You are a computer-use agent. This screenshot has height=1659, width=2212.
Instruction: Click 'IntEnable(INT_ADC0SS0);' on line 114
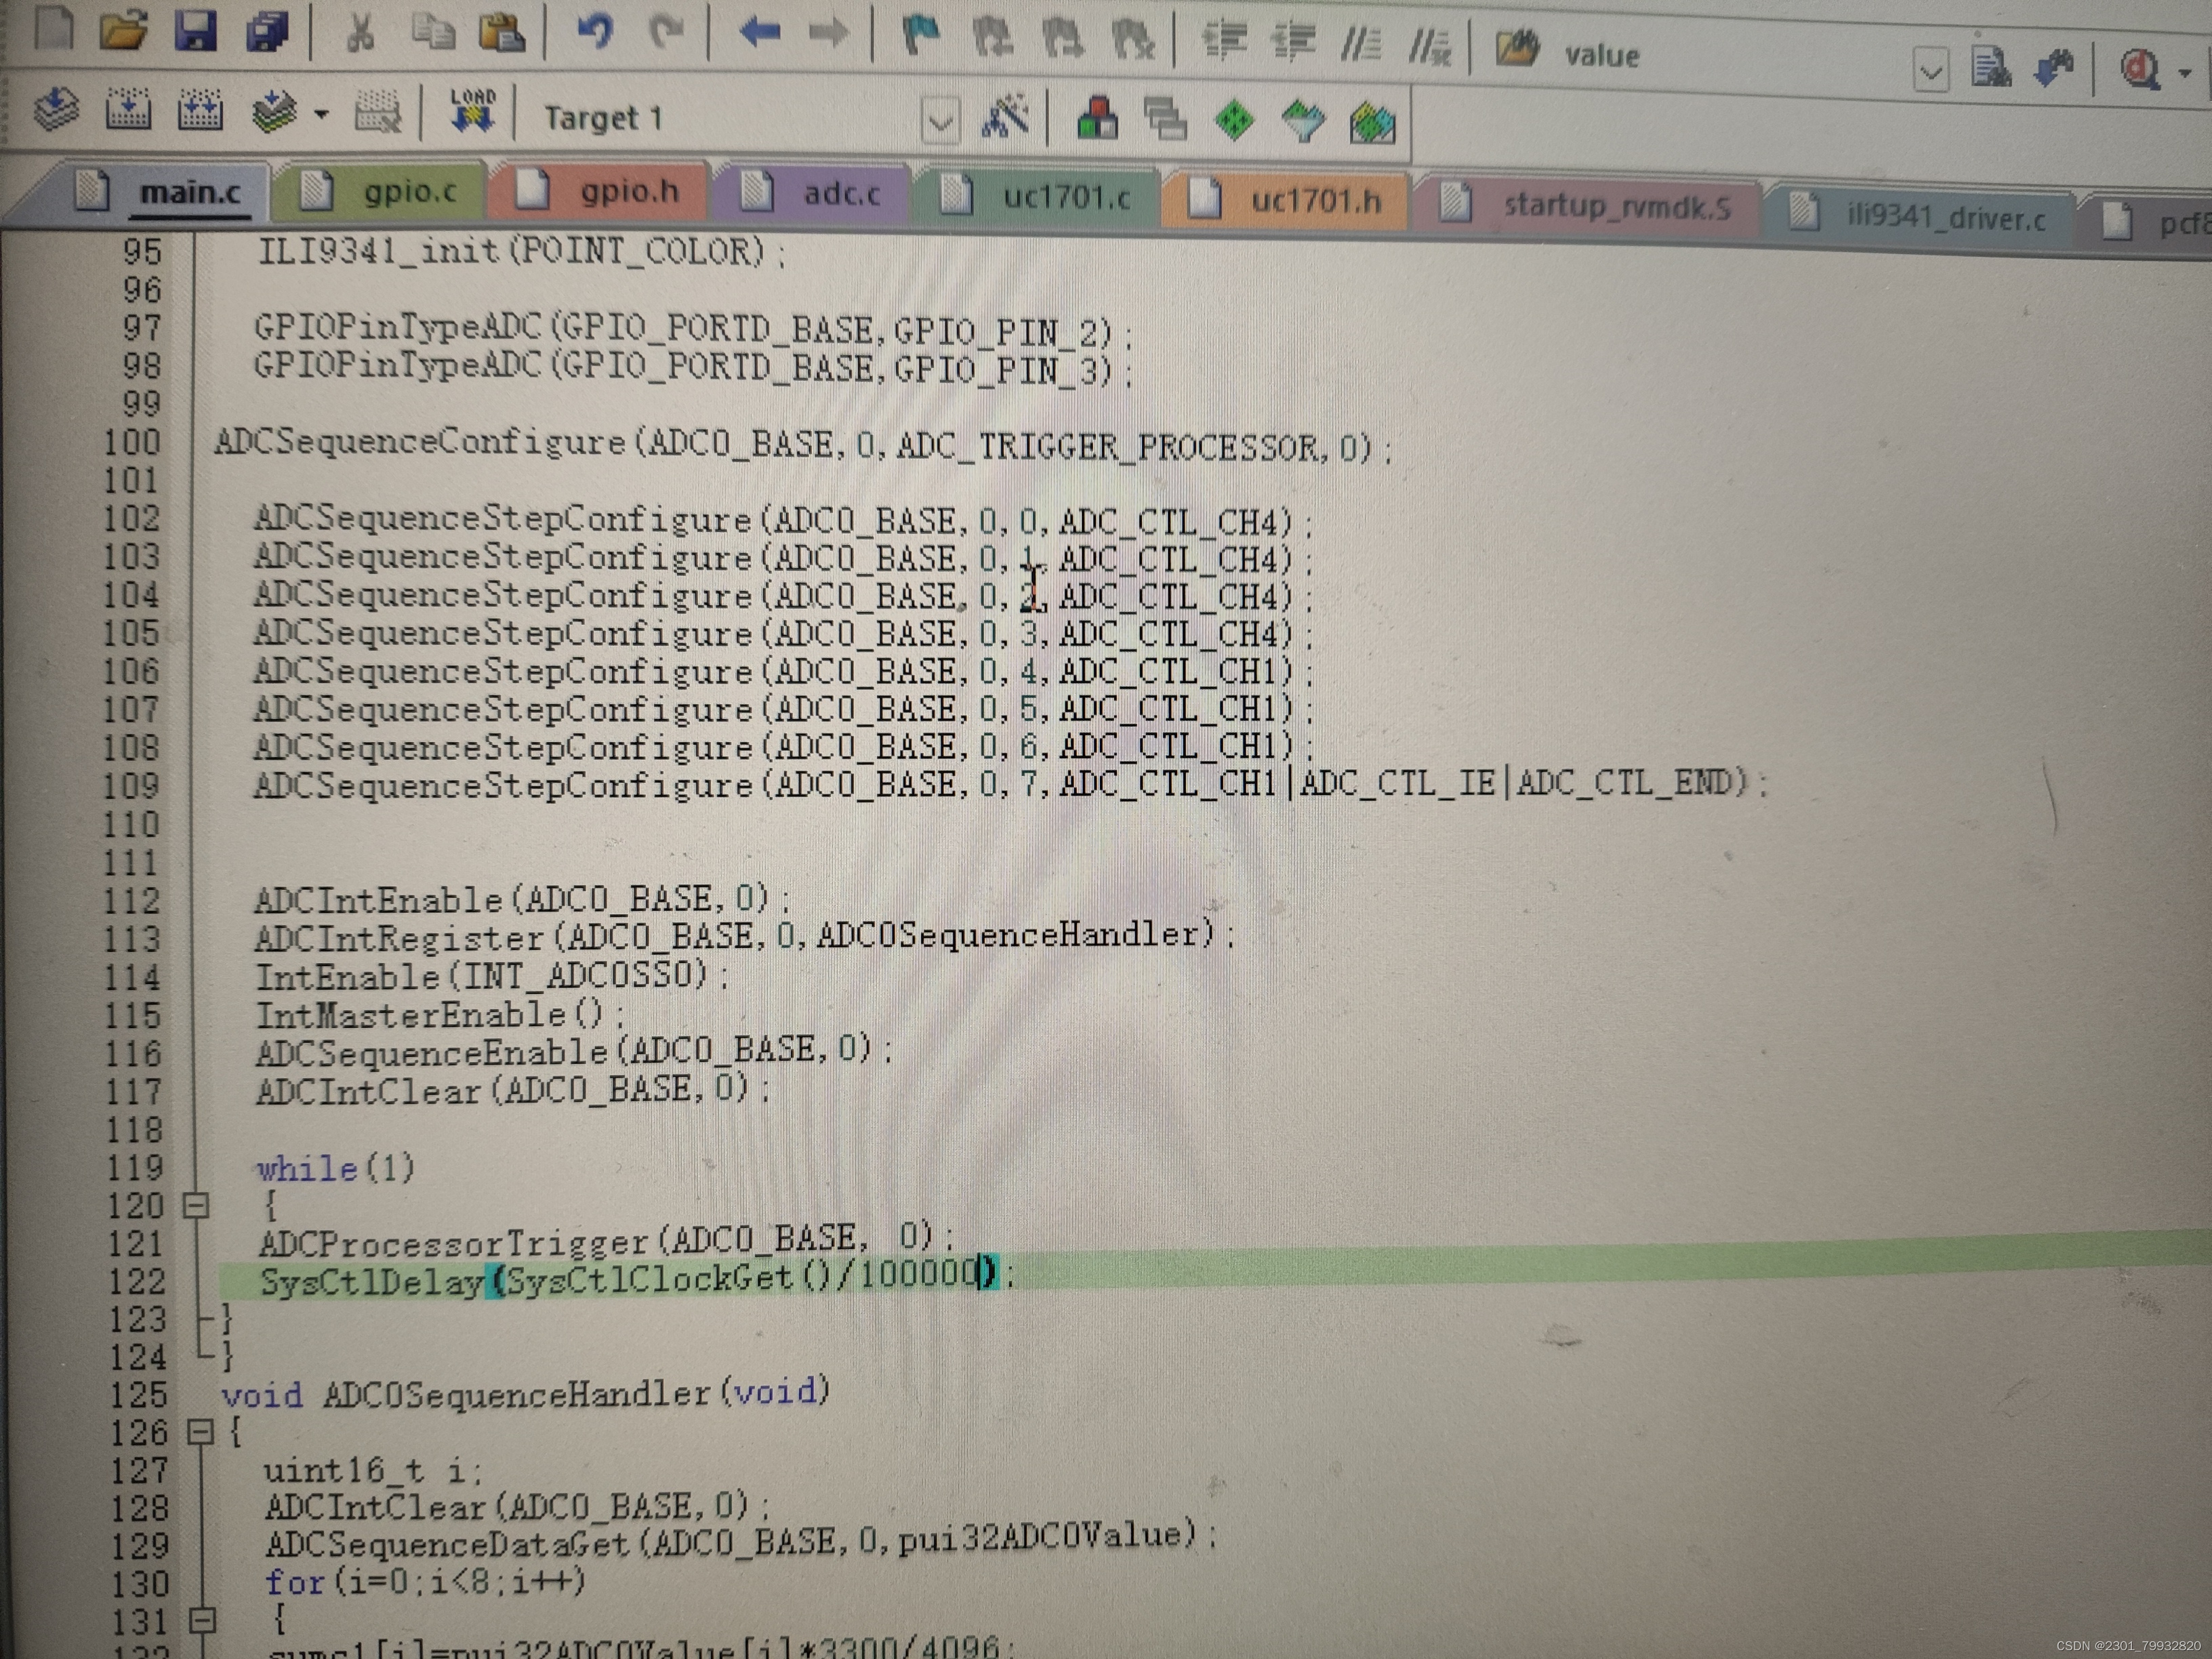pos(492,975)
